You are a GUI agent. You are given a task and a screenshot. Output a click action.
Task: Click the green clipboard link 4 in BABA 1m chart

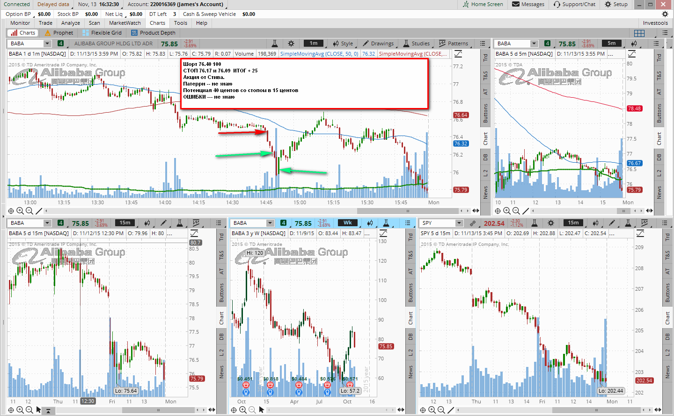60,43
